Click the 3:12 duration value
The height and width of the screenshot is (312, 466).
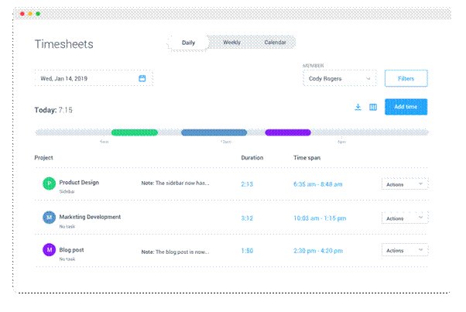(247, 218)
